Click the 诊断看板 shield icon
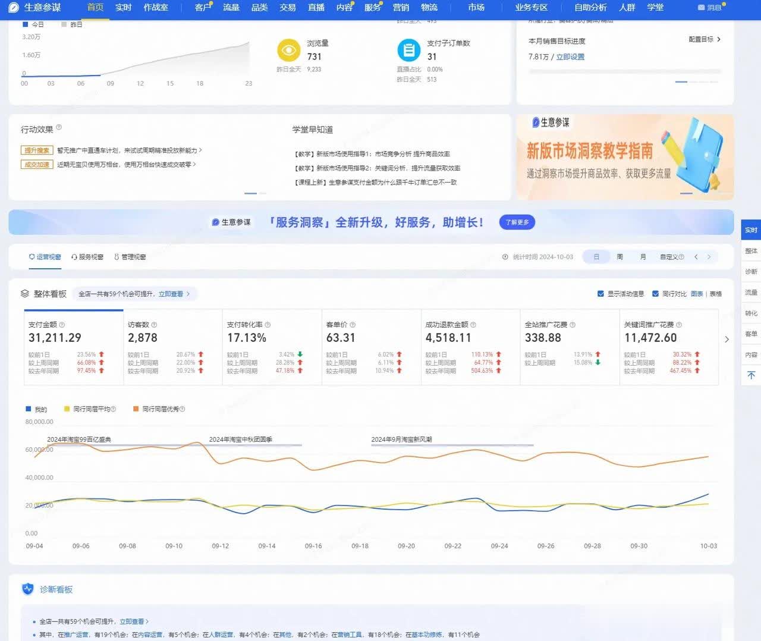Image resolution: width=761 pixels, height=641 pixels. [27, 589]
